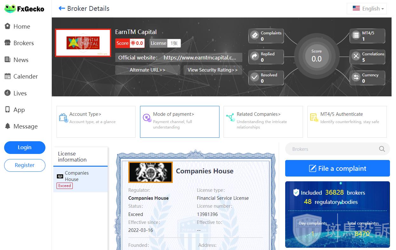Click the search magnifier in Brokers field
This screenshot has height=250, width=396.
pos(382,149)
